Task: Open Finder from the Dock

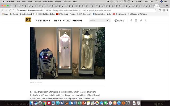Action: pos(31,103)
